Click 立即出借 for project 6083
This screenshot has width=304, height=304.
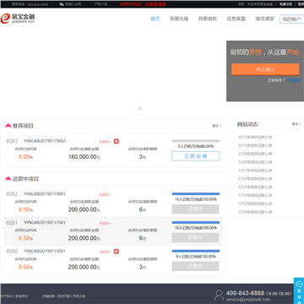point(196,156)
